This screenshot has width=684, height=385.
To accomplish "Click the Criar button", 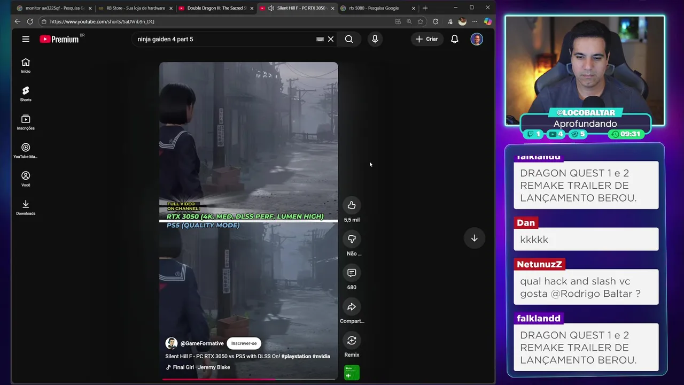I will pos(426,39).
